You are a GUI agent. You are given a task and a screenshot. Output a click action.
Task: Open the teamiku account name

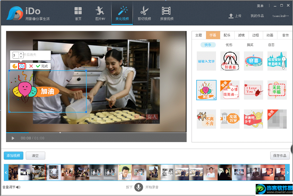point(280,16)
